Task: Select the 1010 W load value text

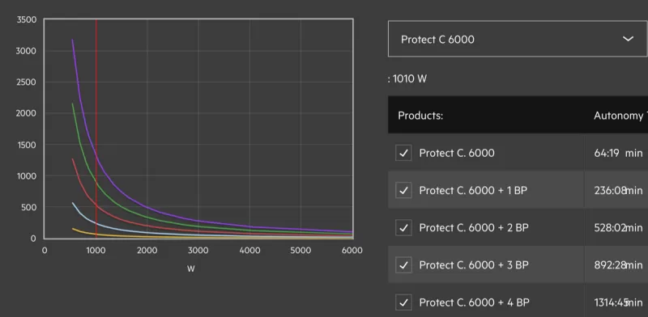Action: [x=409, y=78]
